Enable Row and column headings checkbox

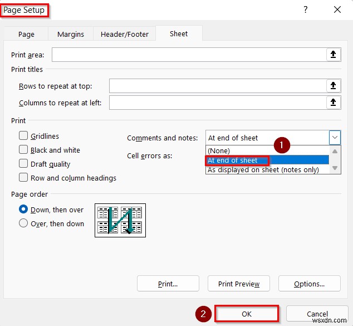tap(23, 178)
